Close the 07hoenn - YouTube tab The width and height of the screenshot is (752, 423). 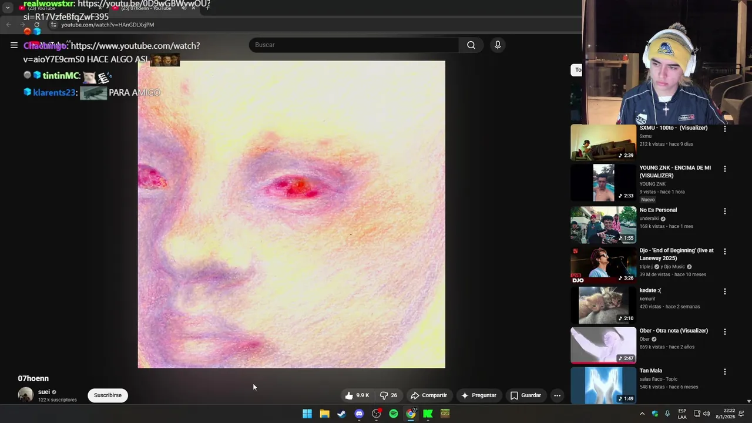tap(193, 8)
